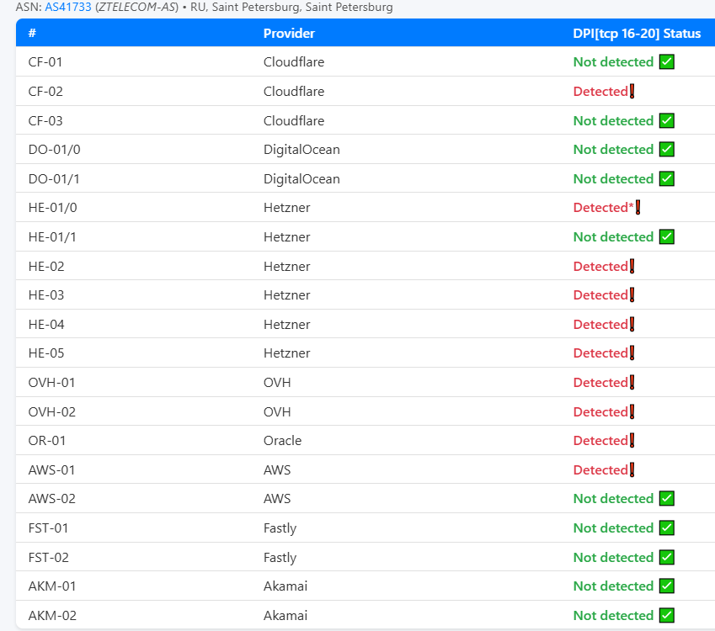Click the green checkmark icon in CF-03 row
Screen dimensions: 715x631
click(667, 121)
